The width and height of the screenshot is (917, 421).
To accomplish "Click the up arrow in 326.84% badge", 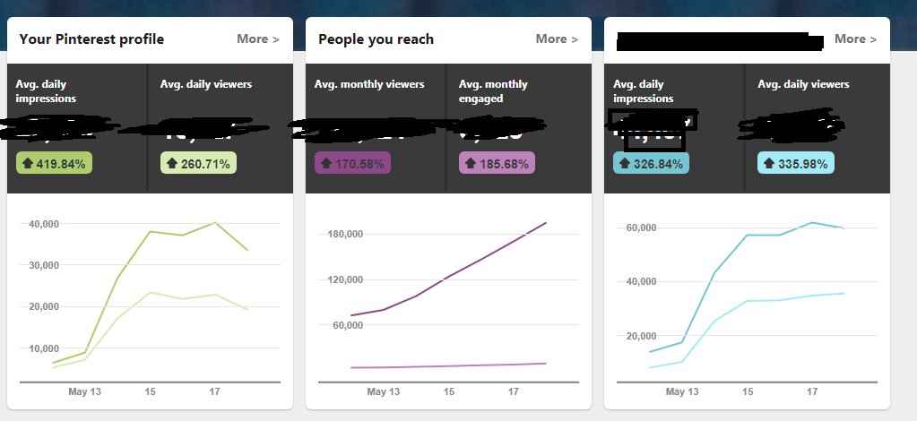I will tap(625, 164).
